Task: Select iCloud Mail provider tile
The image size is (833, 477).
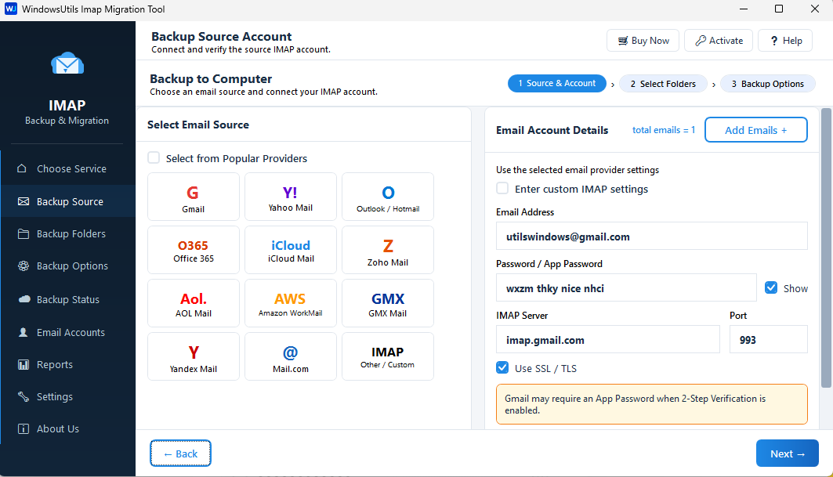Action: tap(291, 250)
